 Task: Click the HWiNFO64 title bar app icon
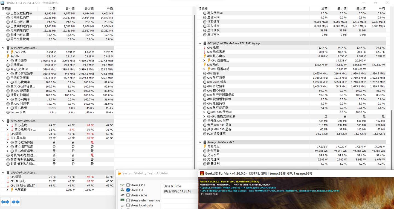tap(2, 3)
